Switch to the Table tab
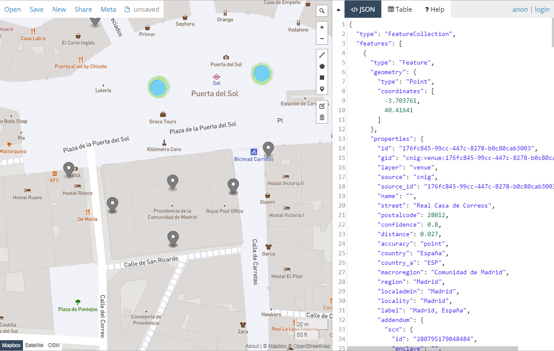Viewport: 554px width, 351px height. coord(400,9)
